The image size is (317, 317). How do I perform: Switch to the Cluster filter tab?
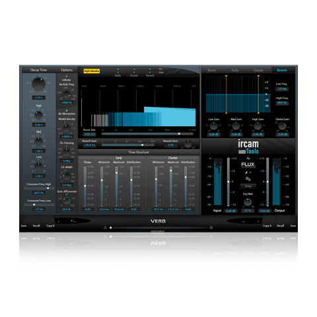[x=258, y=70]
